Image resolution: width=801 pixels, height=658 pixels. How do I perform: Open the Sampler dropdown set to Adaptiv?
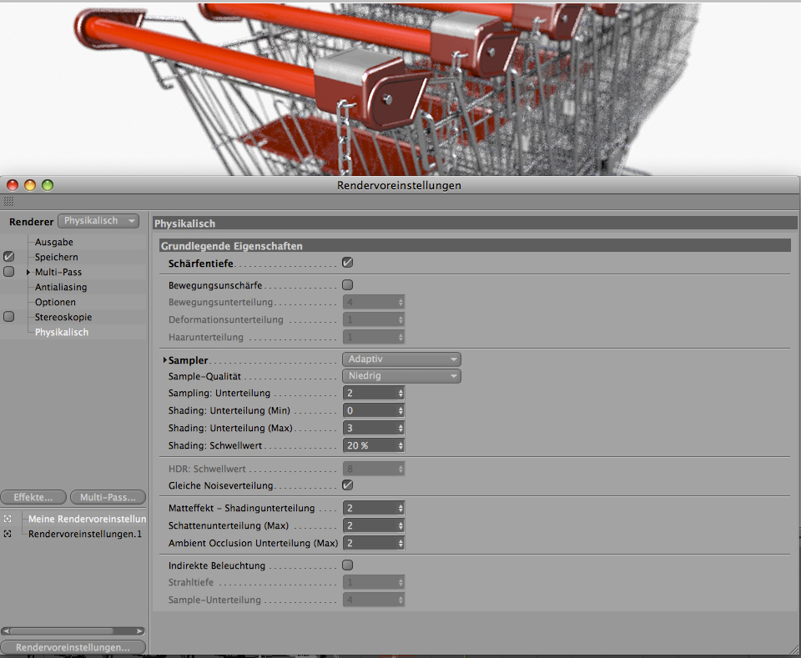tap(401, 359)
